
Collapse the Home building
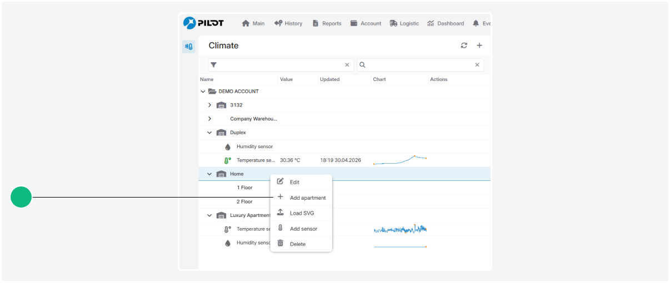[x=209, y=174]
